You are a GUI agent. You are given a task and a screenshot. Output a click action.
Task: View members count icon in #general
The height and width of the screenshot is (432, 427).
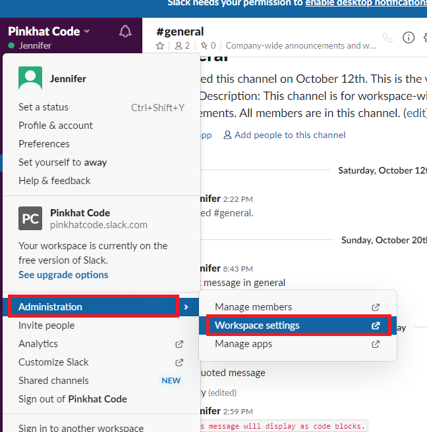click(x=179, y=46)
